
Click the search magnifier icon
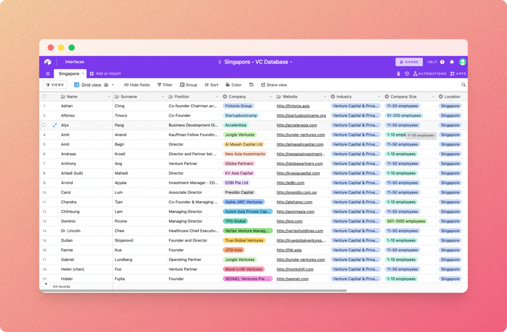(x=463, y=85)
